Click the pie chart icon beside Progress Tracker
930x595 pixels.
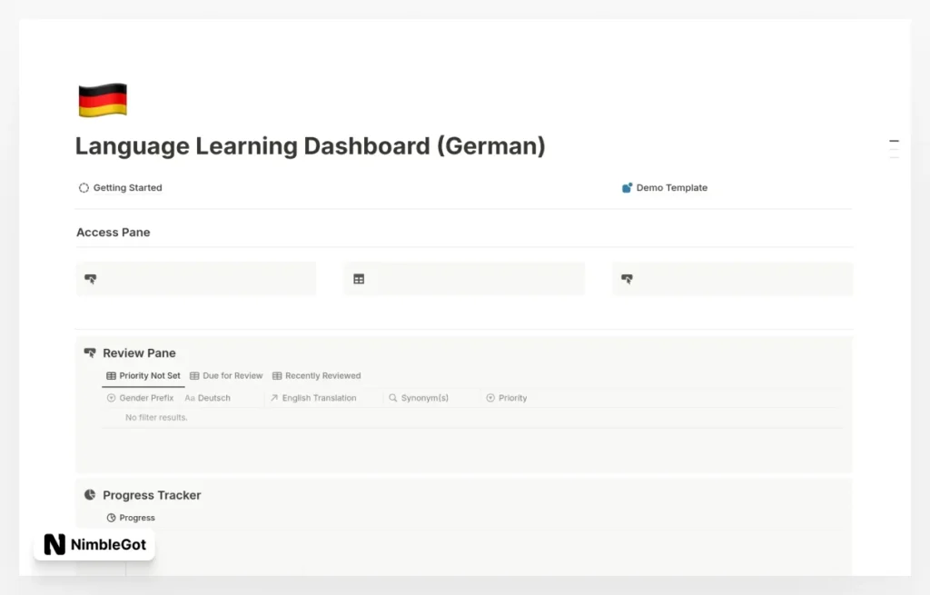pos(89,494)
